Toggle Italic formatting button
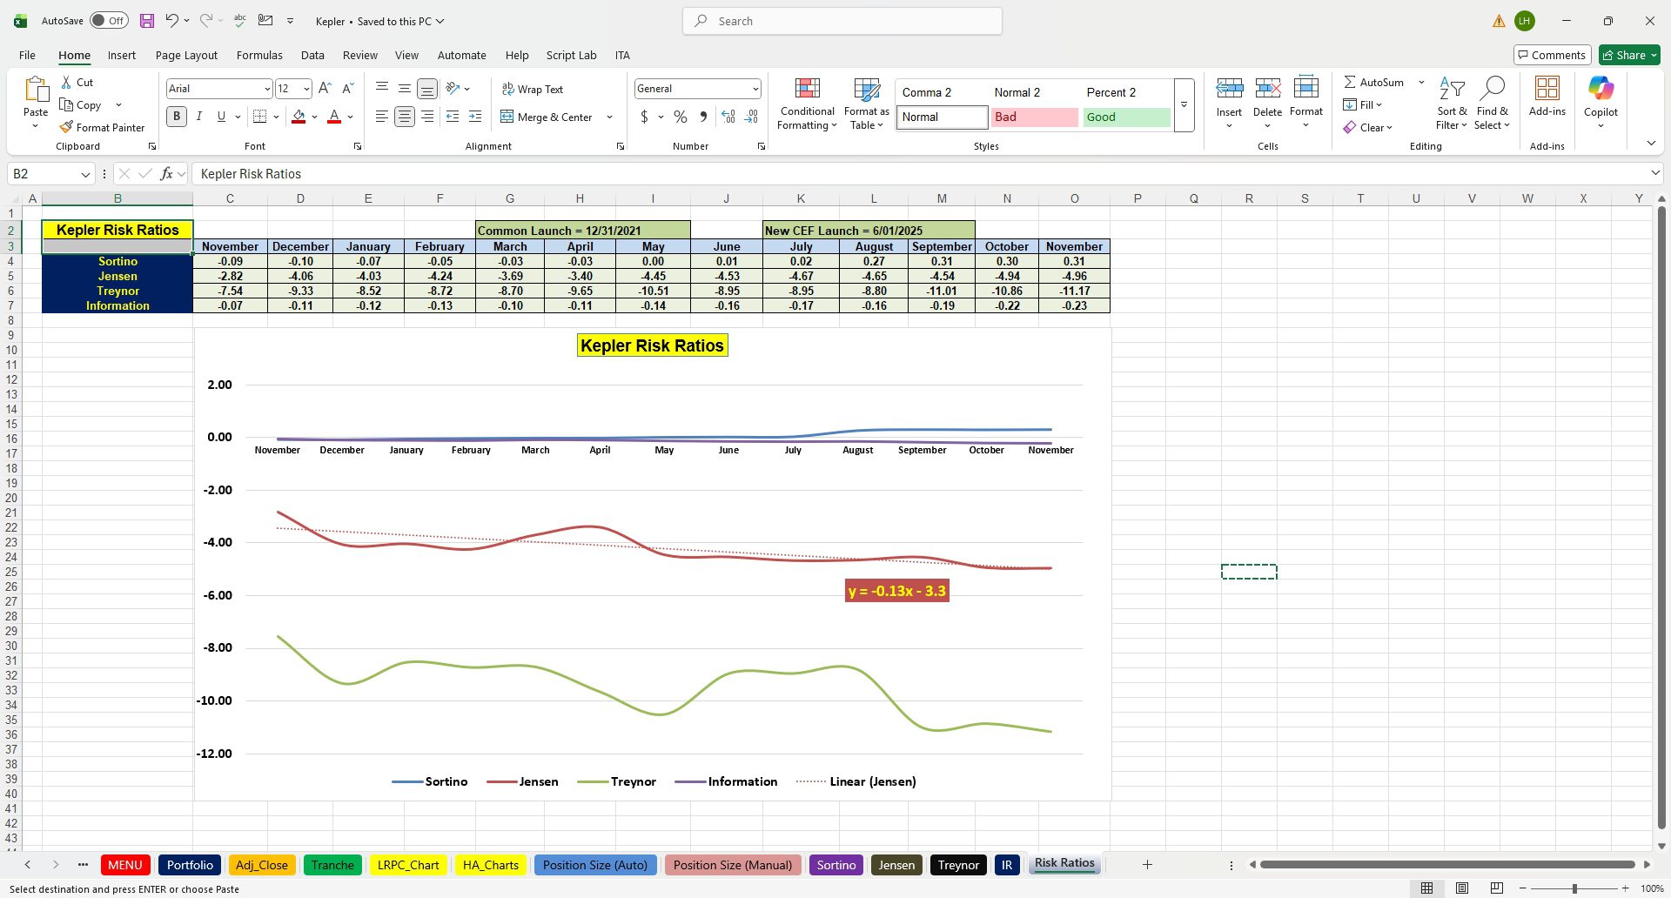Image resolution: width=1671 pixels, height=898 pixels. pyautogui.click(x=199, y=117)
